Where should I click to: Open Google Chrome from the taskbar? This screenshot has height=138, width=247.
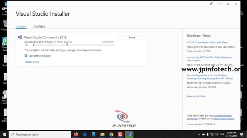[112, 135]
